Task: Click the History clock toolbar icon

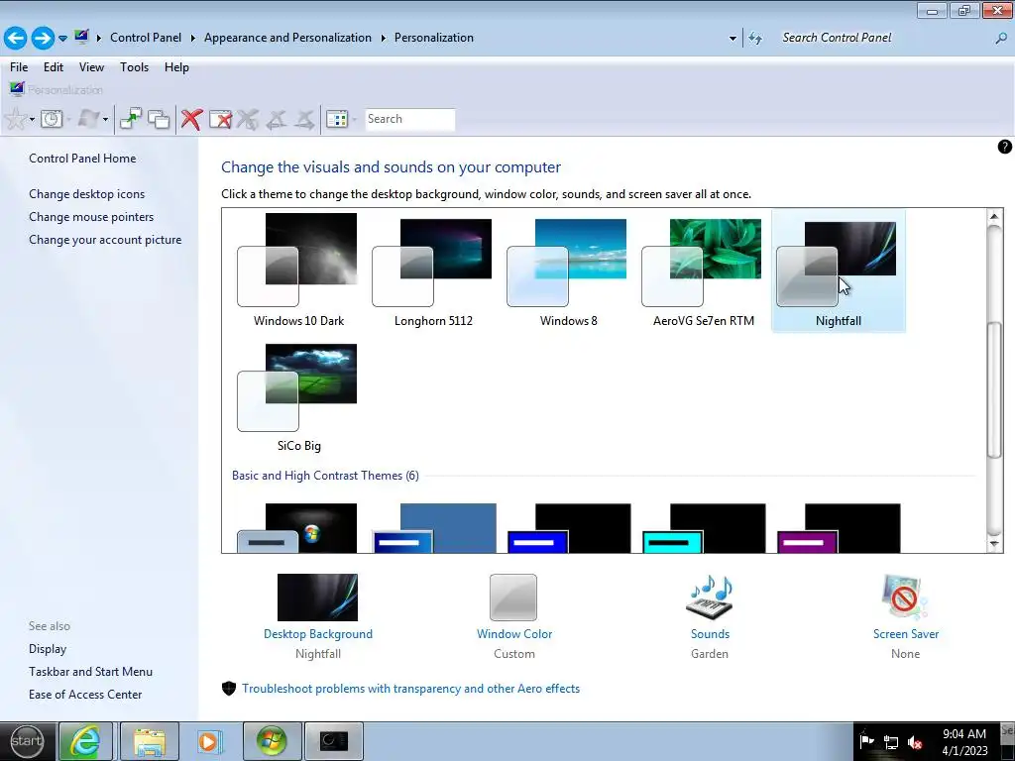Action: tap(52, 119)
